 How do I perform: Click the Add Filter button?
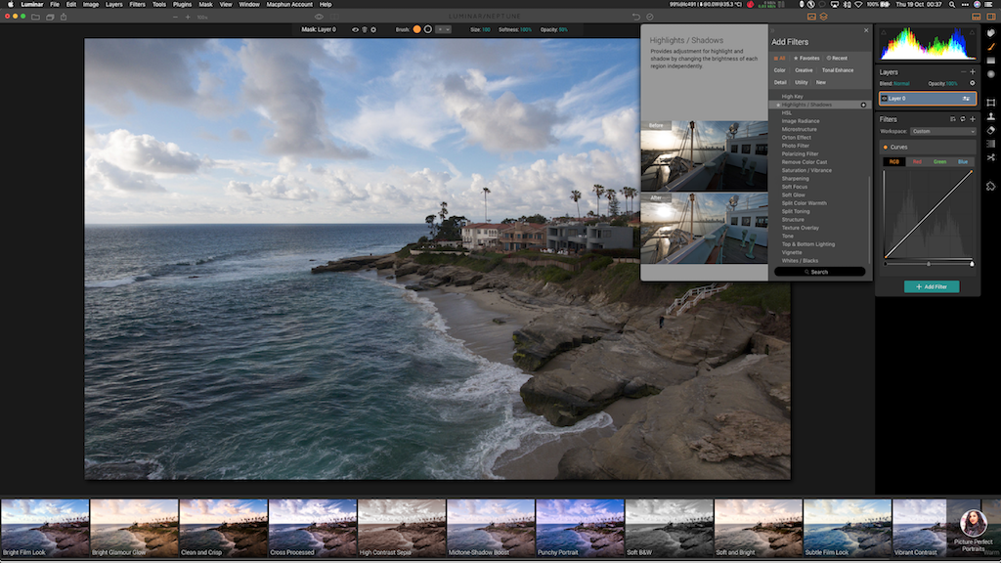pyautogui.click(x=931, y=286)
